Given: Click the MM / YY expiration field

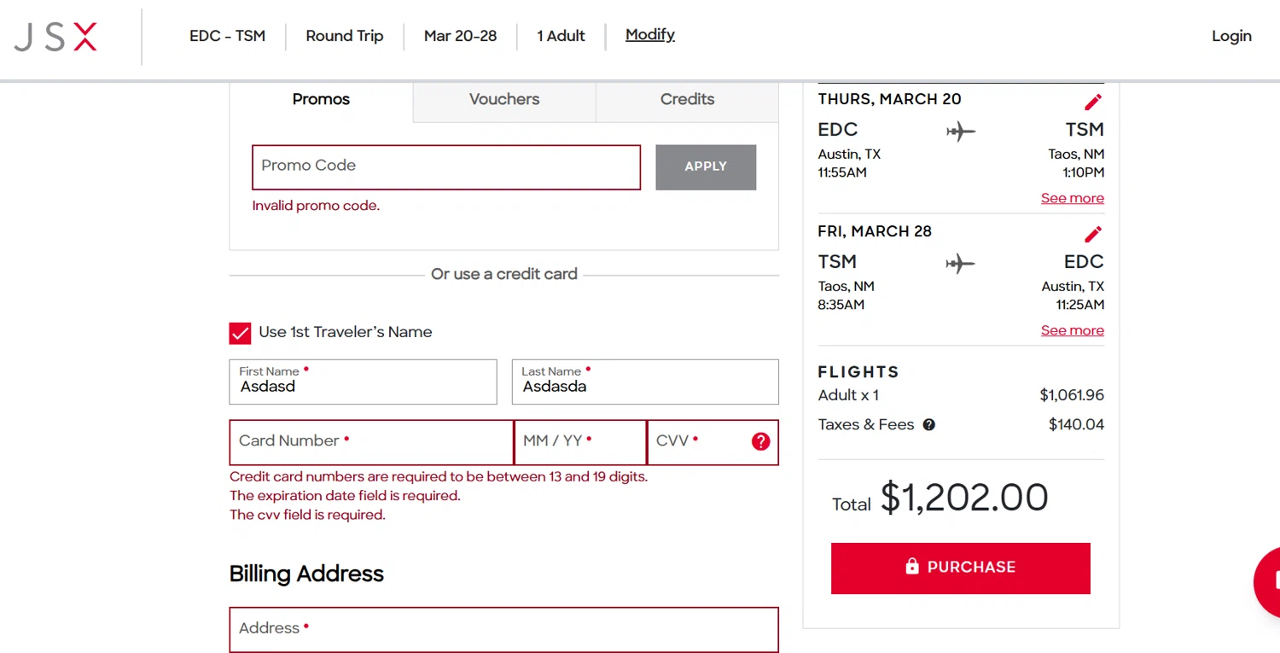Looking at the screenshot, I should point(579,442).
